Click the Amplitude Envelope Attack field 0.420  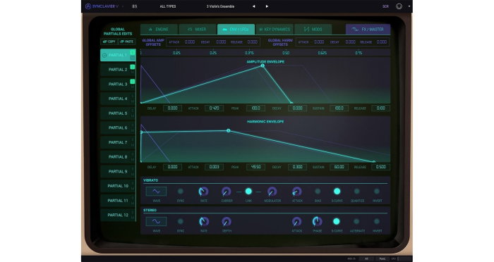[215, 108]
